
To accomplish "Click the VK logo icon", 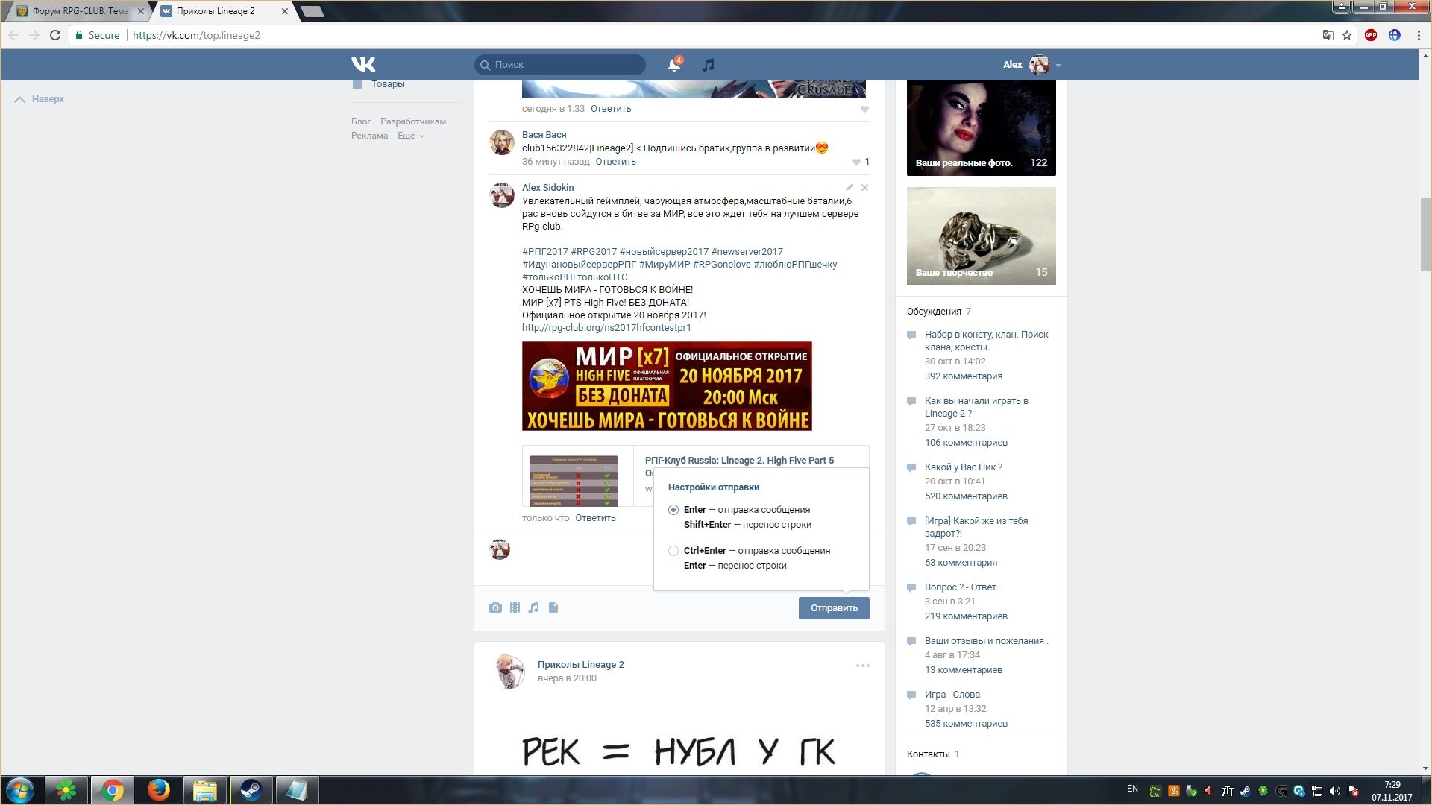I will 363,65.
